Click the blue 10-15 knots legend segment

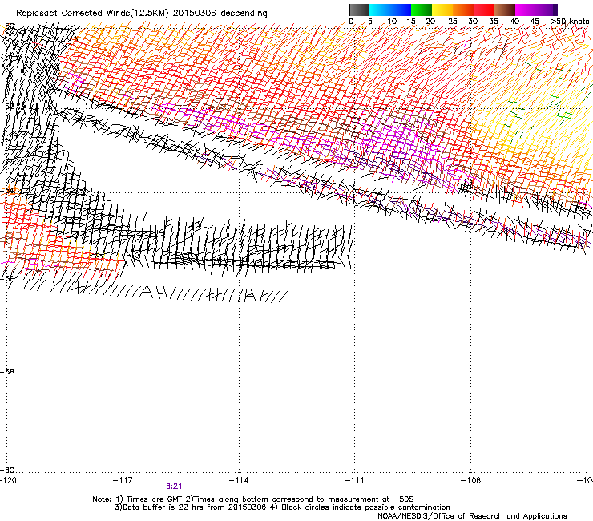[x=401, y=10]
